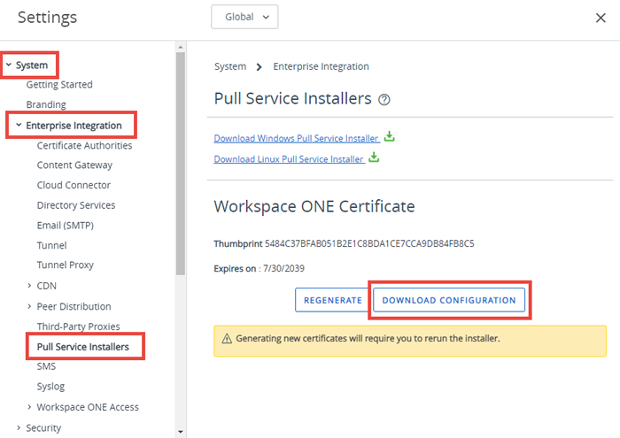Select Certificate Authorities in the sidebar
Screen dimensions: 620x438
pyautogui.click(x=85, y=146)
